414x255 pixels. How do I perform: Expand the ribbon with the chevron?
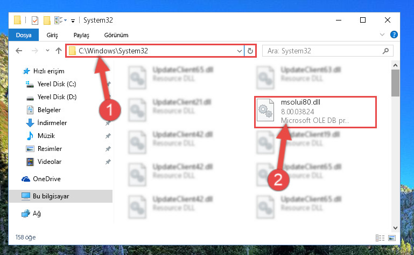(382, 35)
